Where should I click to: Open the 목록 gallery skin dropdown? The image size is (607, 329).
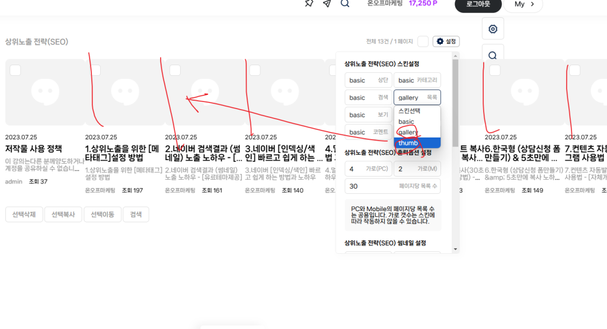(417, 98)
